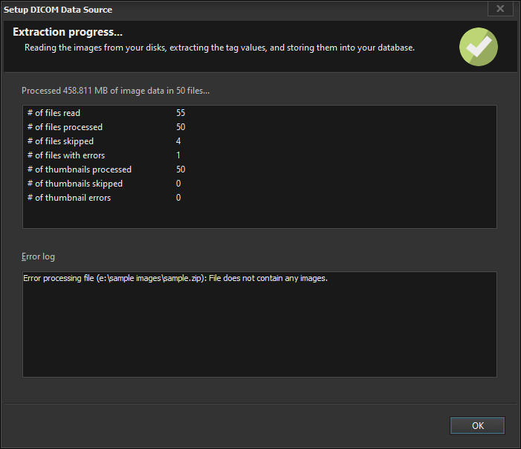The image size is (521, 449).
Task: Click the 55 value for files read
Action: point(181,113)
